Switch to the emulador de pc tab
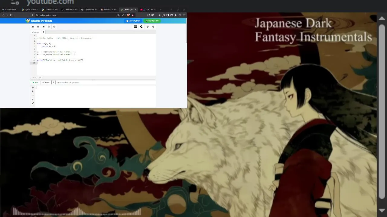This screenshot has width=387, height=217. pos(109,10)
